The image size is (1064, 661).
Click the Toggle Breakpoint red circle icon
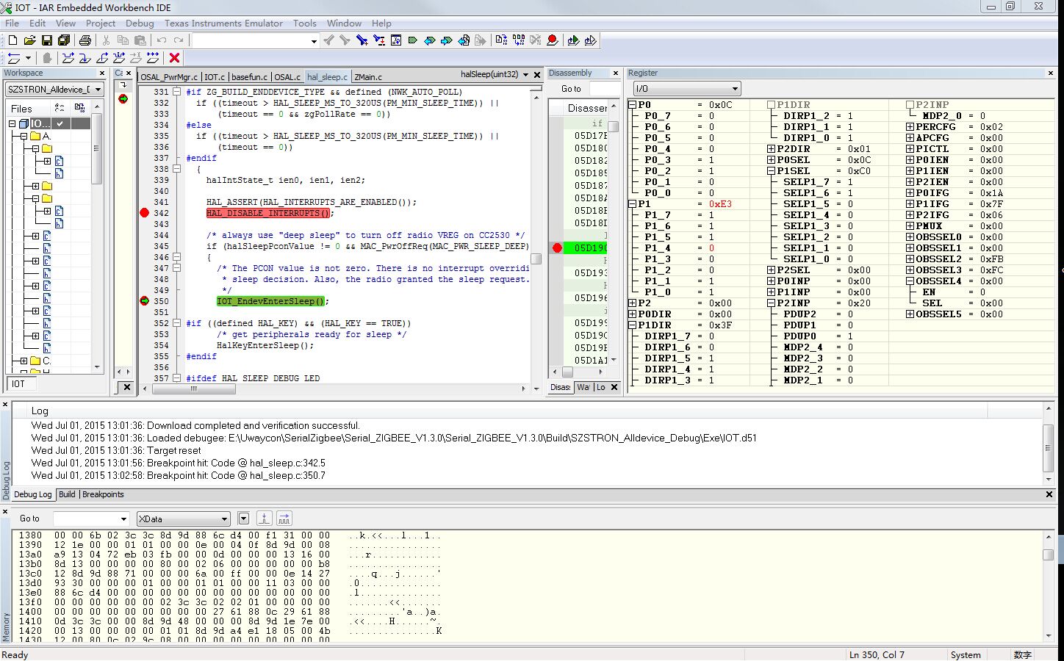(x=553, y=40)
